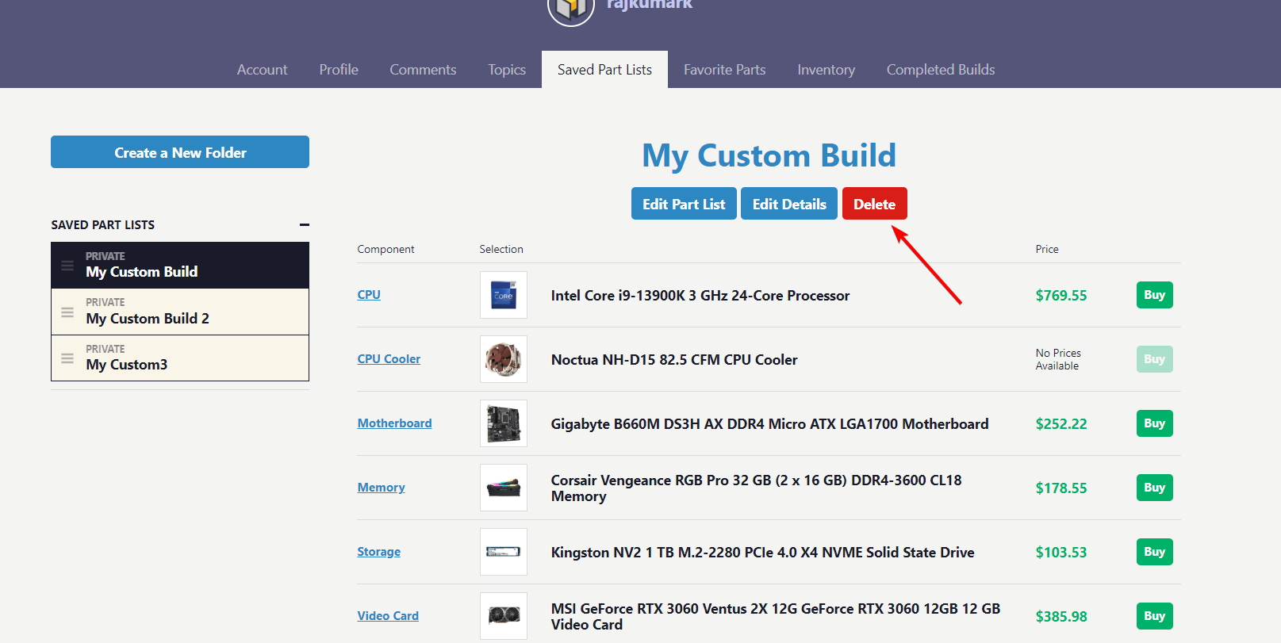Open the Gigabyte motherboard thumbnail
Screen dimensions: 1281x643
pyautogui.click(x=504, y=423)
